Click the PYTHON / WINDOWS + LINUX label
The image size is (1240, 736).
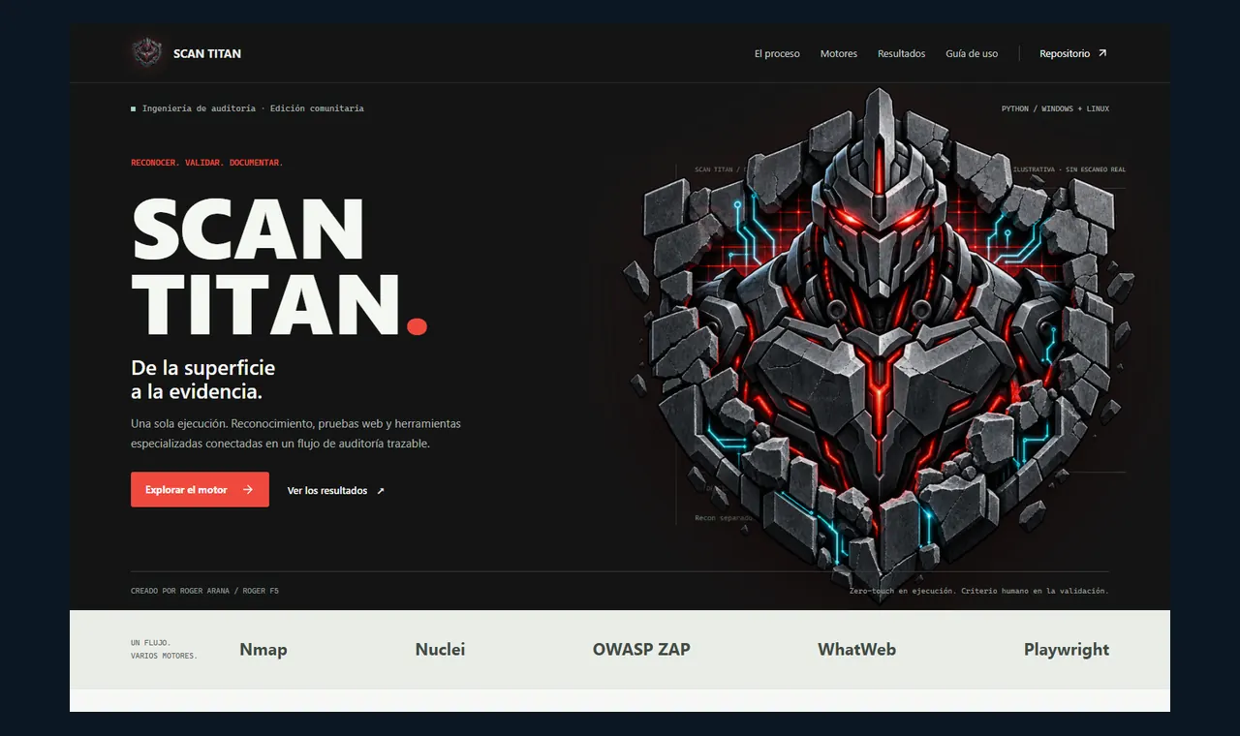(1056, 108)
